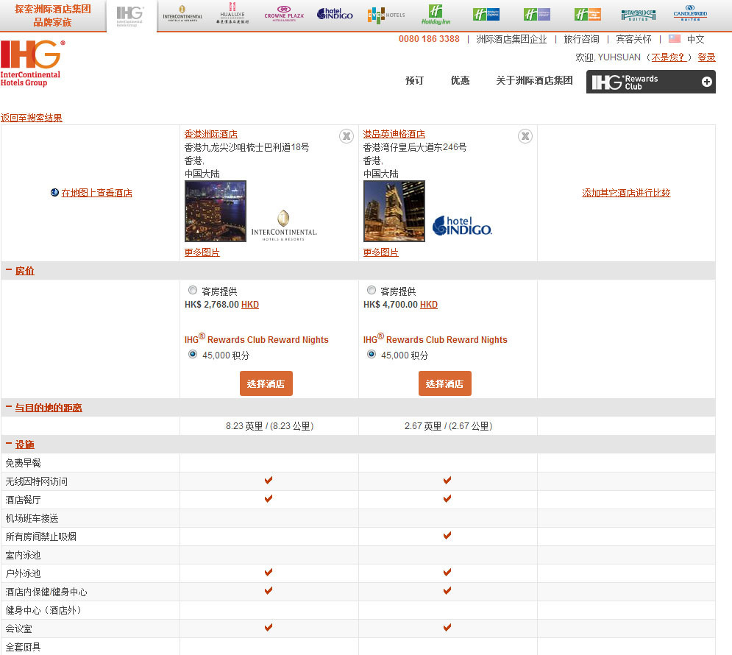Click 添加其它酒店进行比较 link
This screenshot has width=732, height=655.
626,193
